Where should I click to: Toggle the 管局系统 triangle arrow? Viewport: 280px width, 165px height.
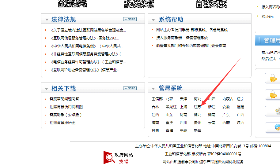click(x=153, y=89)
